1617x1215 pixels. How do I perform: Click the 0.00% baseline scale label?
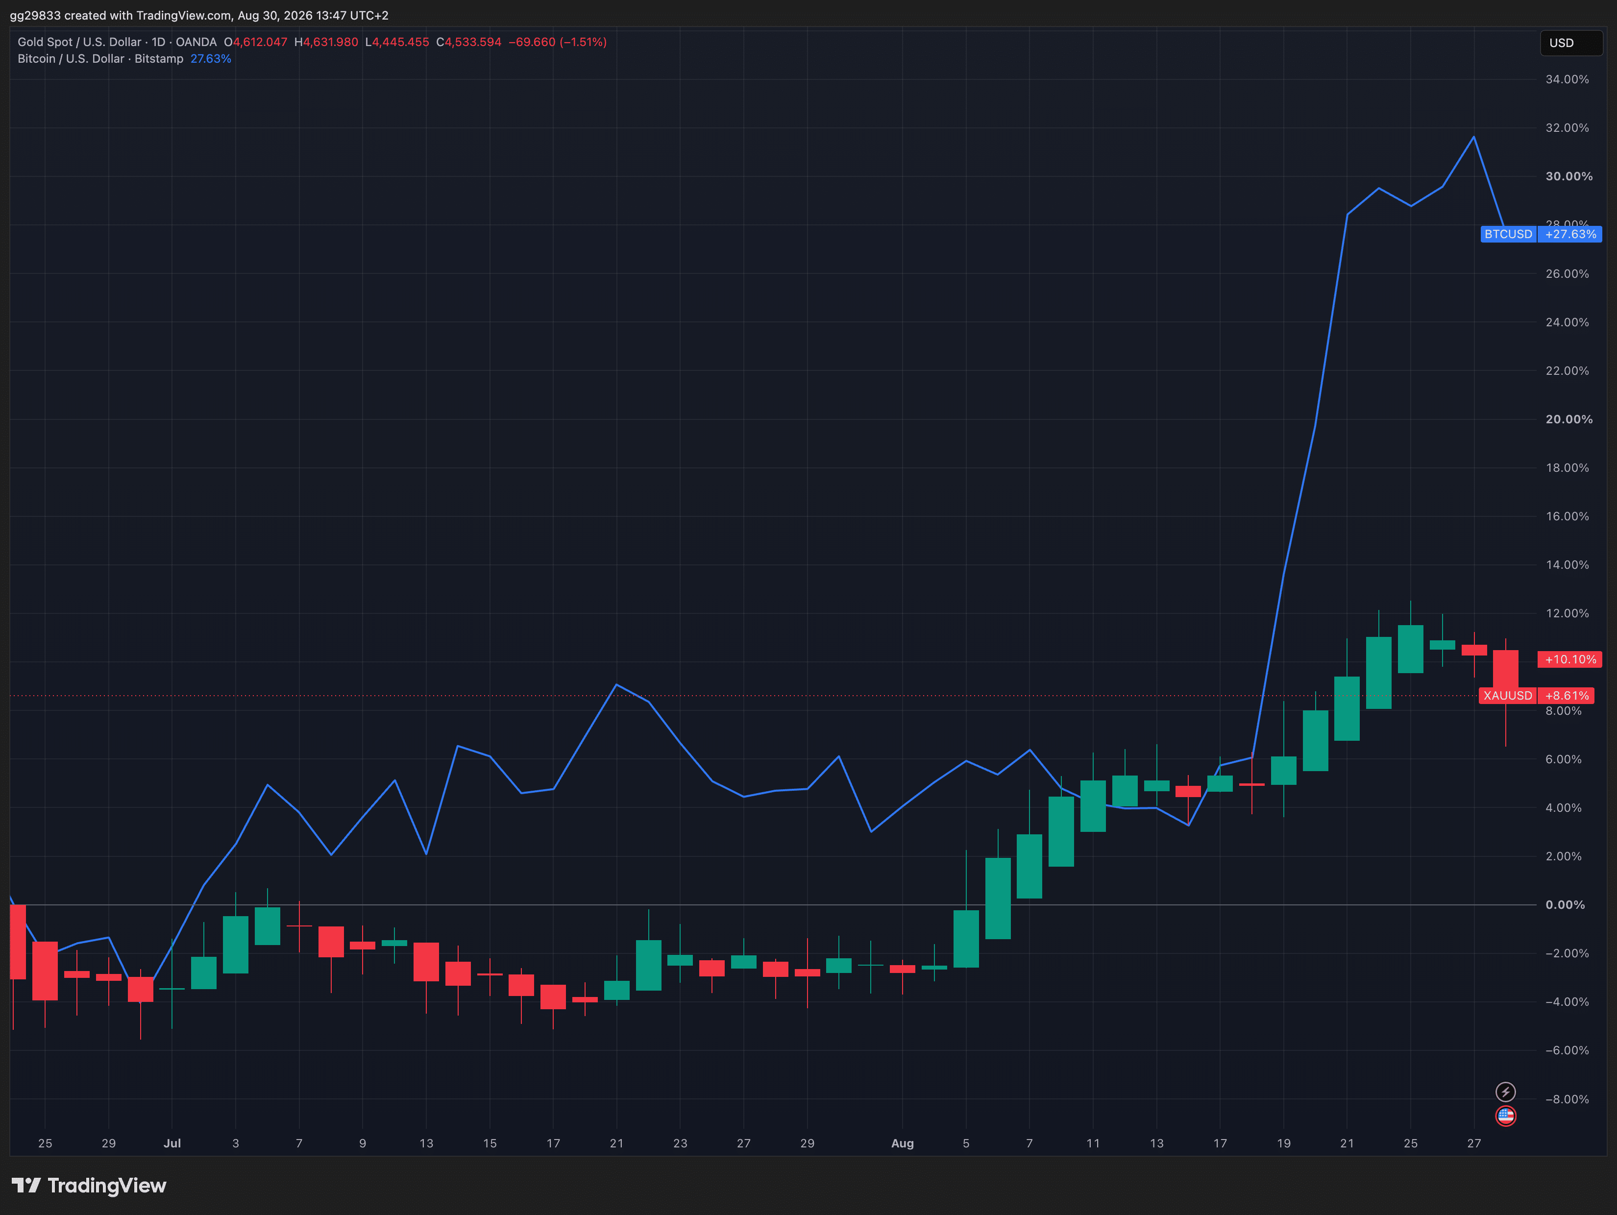1565,905
